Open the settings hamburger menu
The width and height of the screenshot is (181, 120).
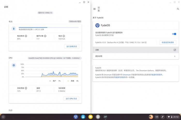94,9
